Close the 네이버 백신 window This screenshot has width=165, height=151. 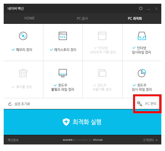click(156, 9)
